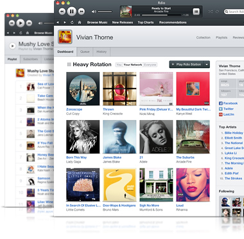Click the Facebook icon link
Viewport: 244px width, 239px height.
(x=221, y=103)
